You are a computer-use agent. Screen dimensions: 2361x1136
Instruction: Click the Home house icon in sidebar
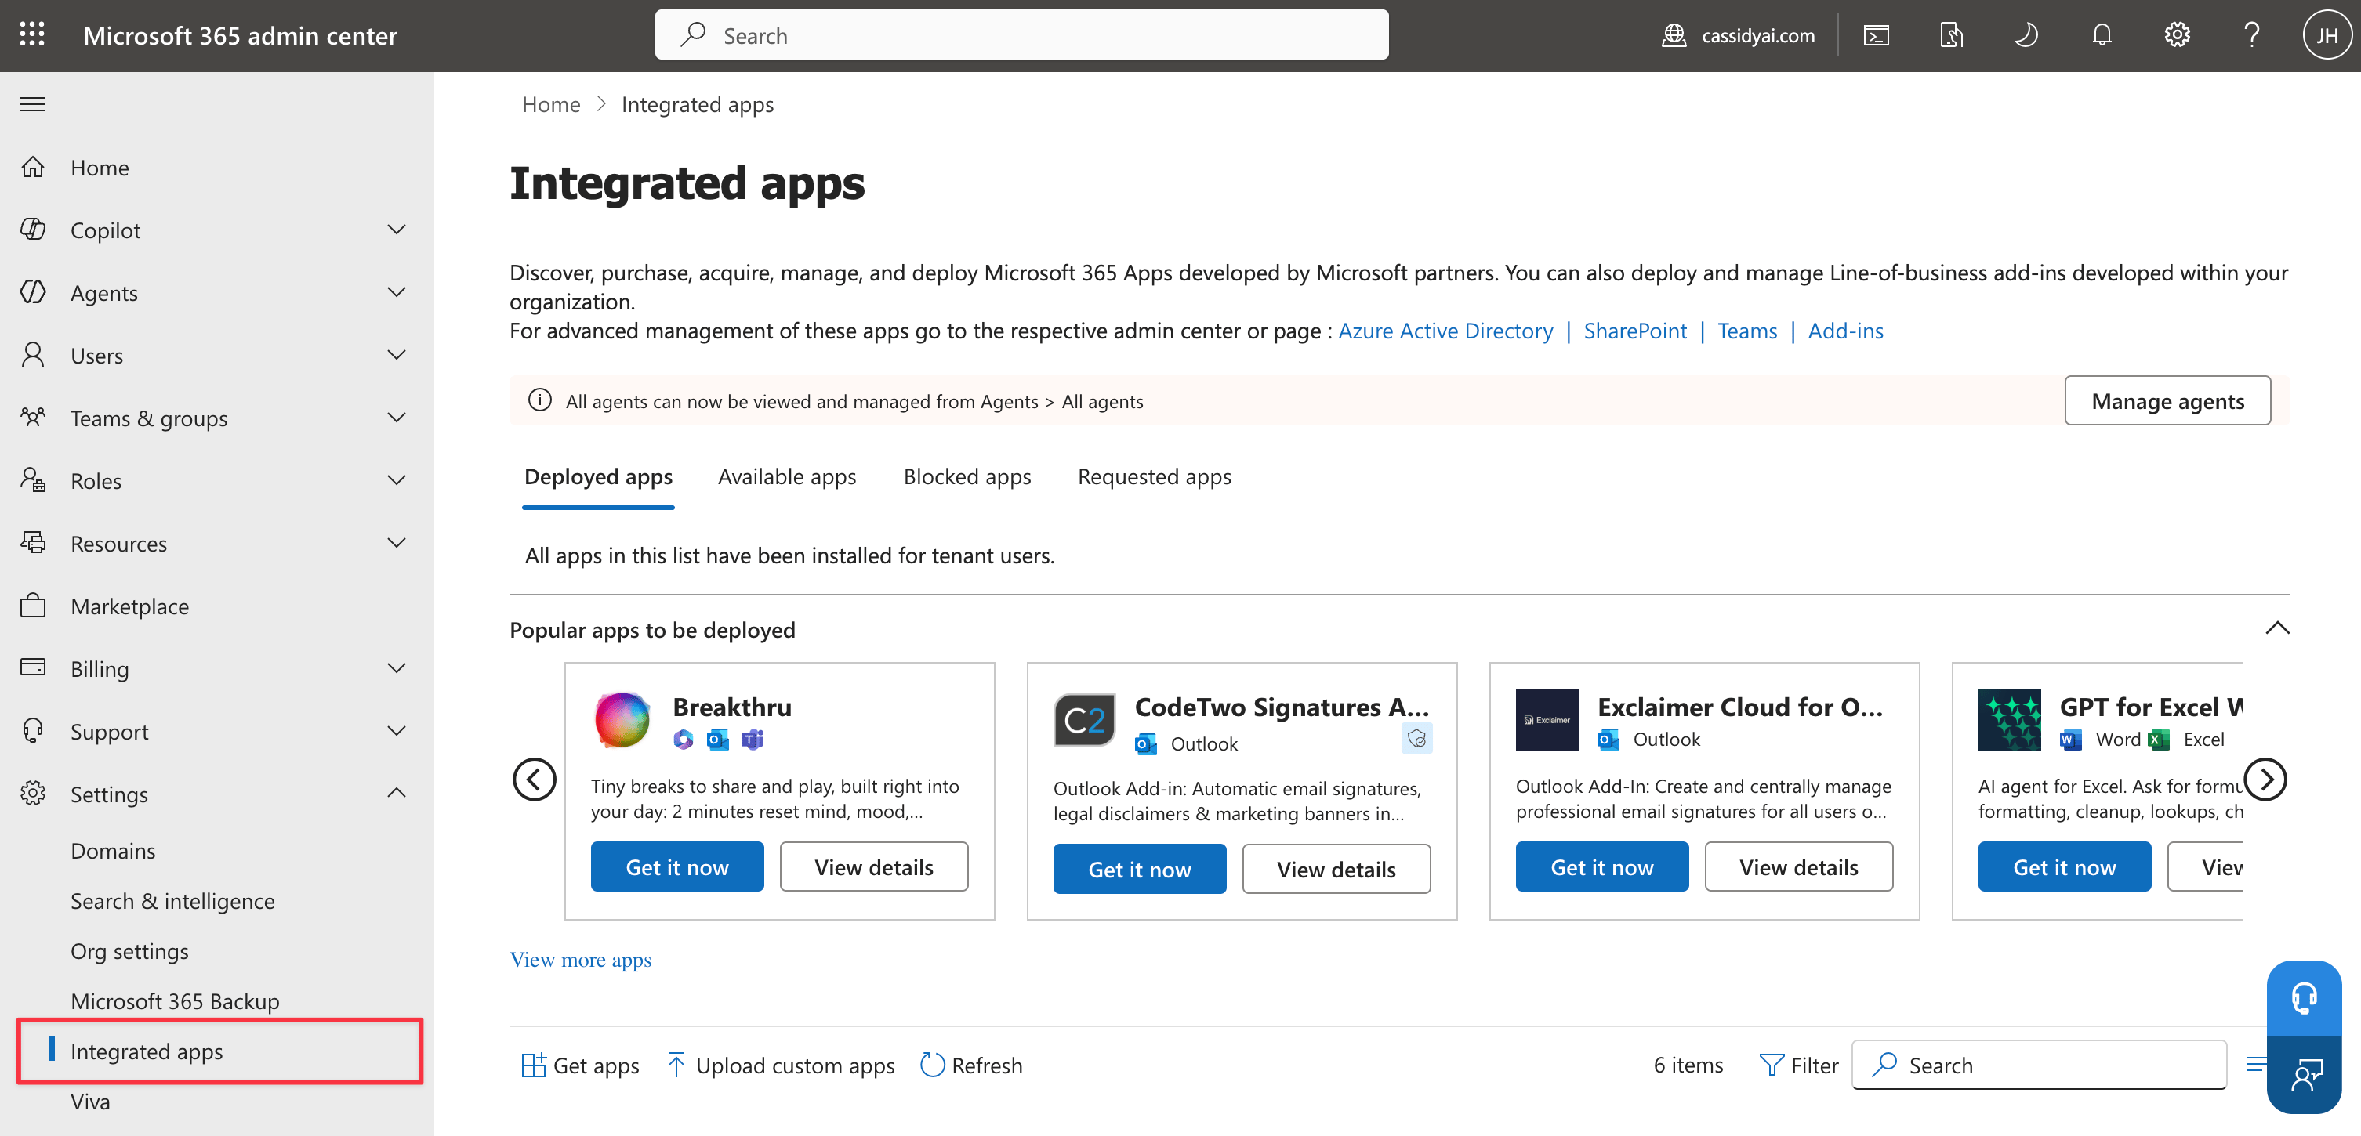(x=33, y=167)
